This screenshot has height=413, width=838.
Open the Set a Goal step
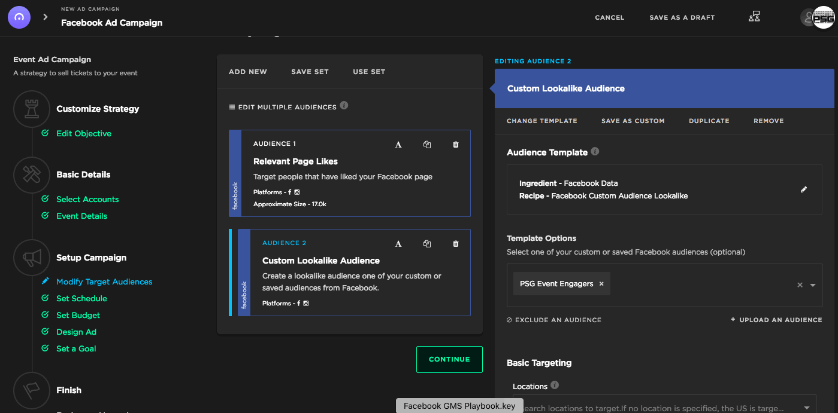point(76,348)
